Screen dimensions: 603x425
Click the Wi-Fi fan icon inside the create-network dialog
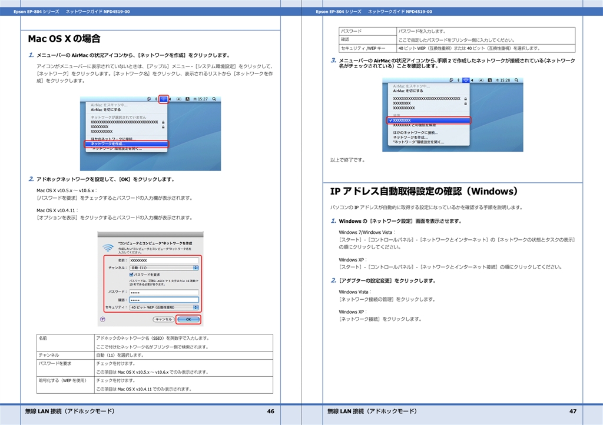pos(108,248)
